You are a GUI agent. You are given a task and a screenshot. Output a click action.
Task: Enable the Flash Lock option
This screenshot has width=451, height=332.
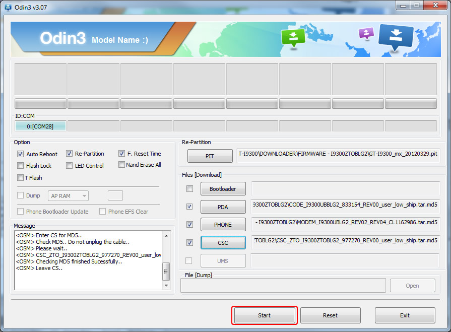point(21,166)
